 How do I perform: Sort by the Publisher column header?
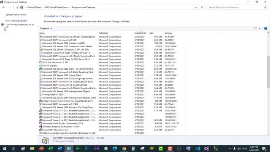pos(103,33)
